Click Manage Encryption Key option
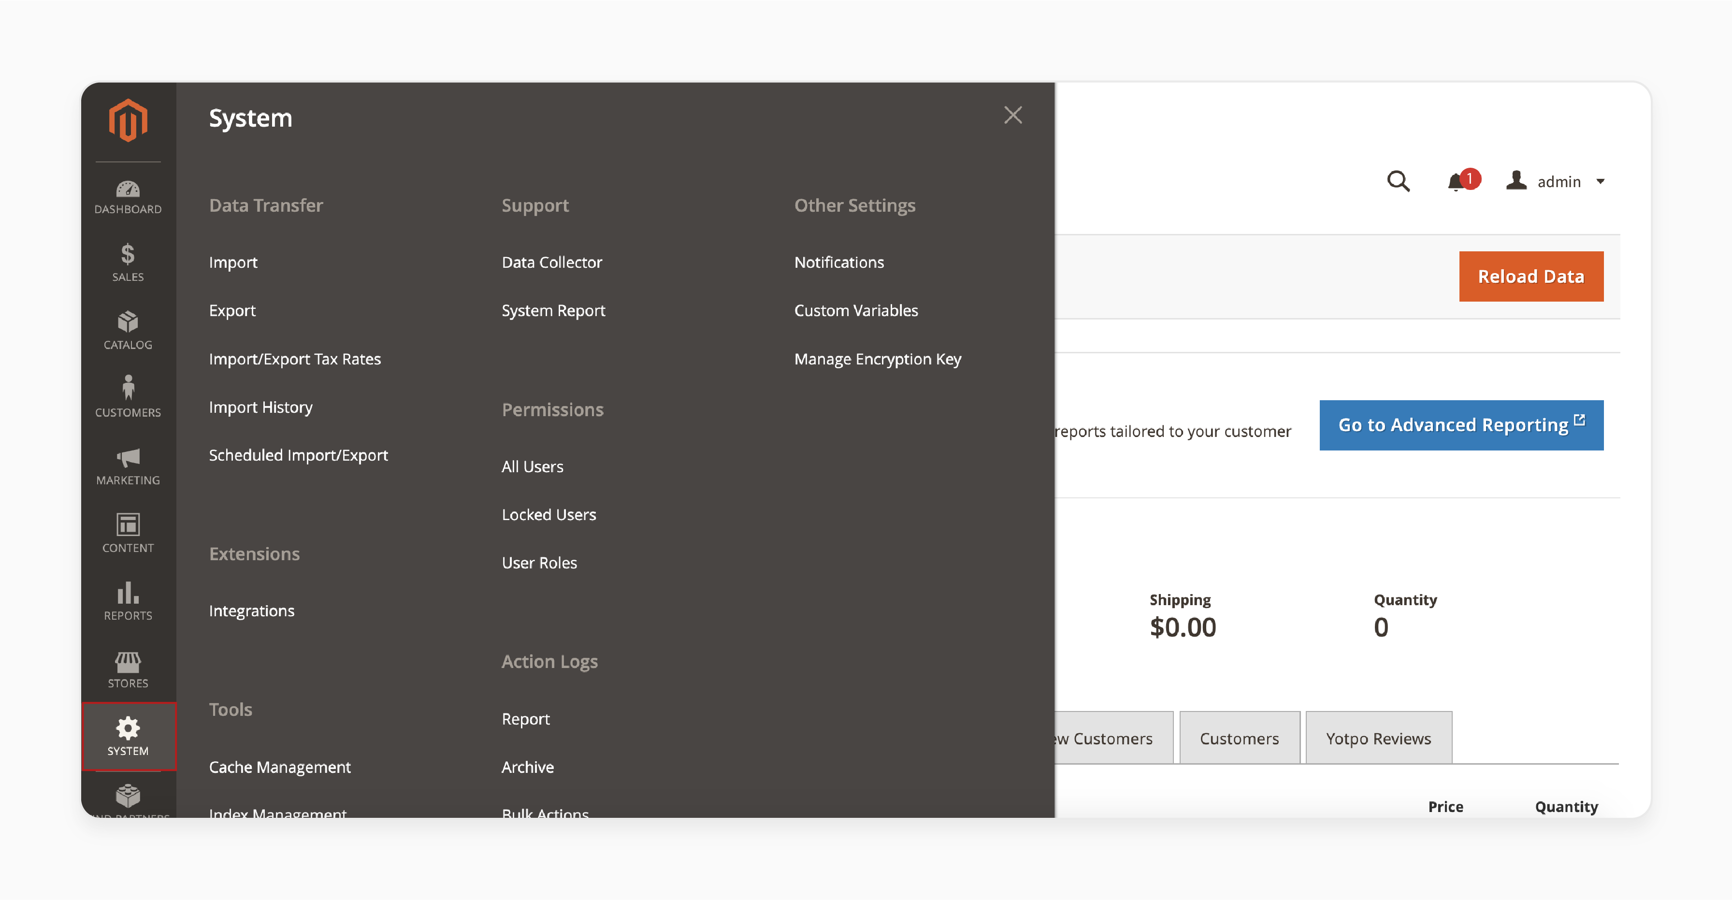Screen dimensions: 1732x900 pos(879,357)
